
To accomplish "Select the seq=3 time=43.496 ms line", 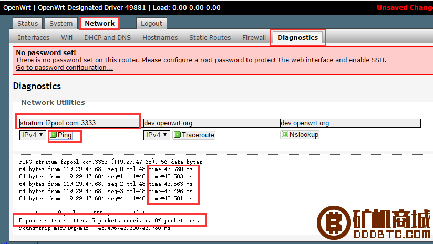I will tap(106, 192).
